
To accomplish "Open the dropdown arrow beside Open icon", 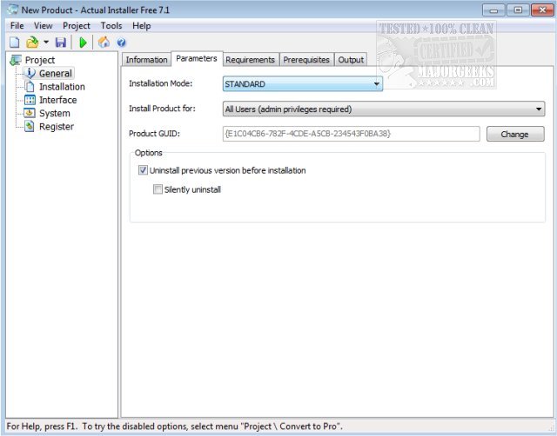I will click(46, 43).
